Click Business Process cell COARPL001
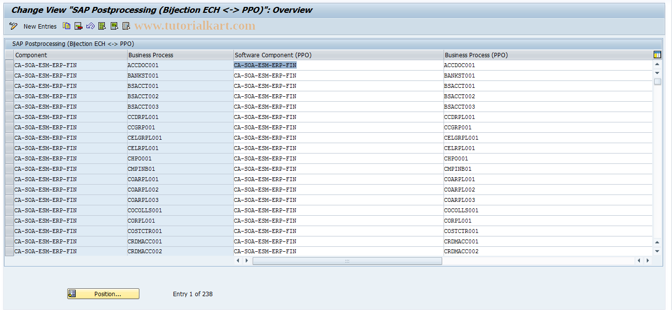Image resolution: width=672 pixels, height=310 pixels. click(180, 179)
